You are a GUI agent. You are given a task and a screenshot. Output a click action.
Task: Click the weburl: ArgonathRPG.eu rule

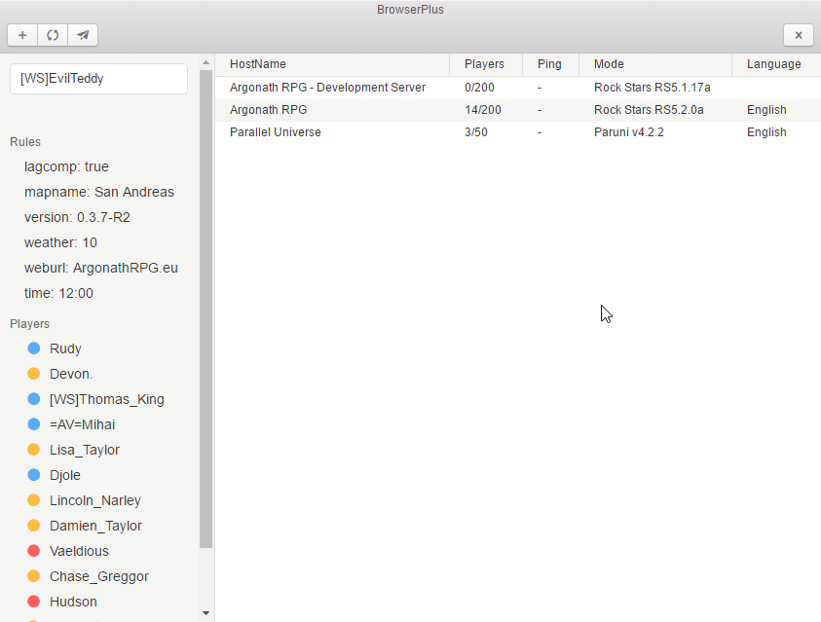tap(101, 268)
